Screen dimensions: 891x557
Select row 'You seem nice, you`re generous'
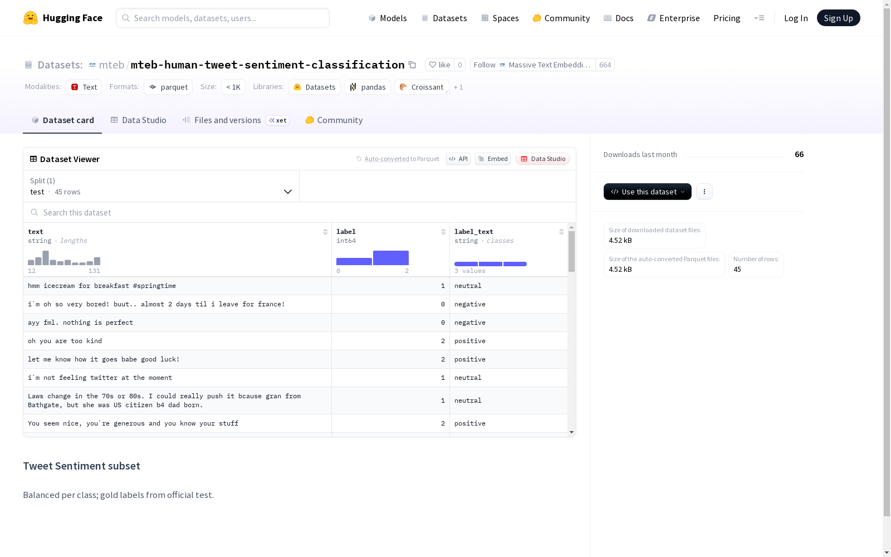point(295,423)
